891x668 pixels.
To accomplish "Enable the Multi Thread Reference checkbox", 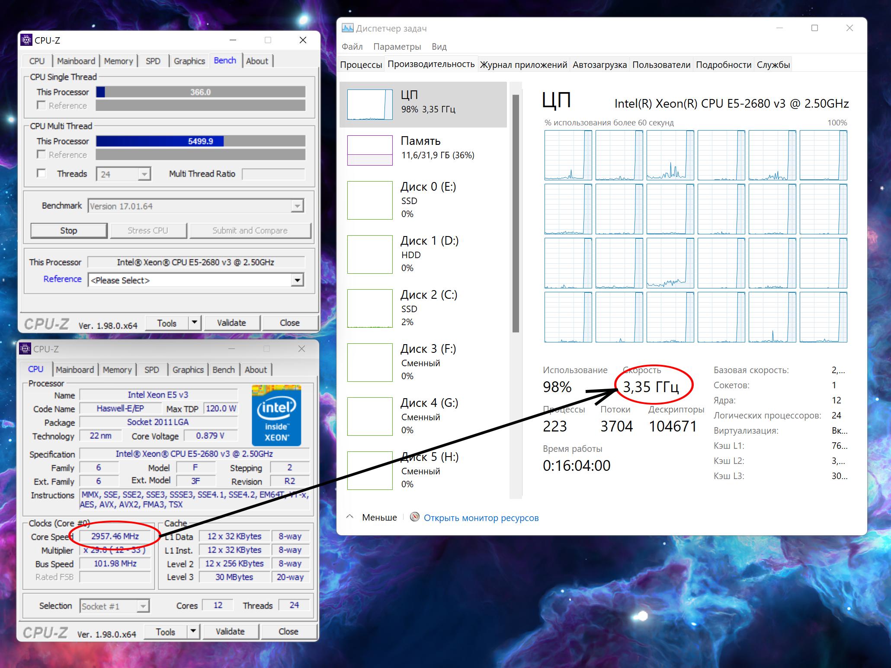I will tap(42, 154).
